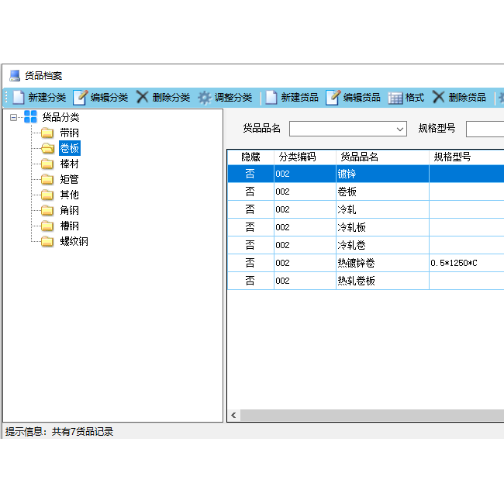
Task: Collapse the 货品分类 tree root
Action: 13,117
